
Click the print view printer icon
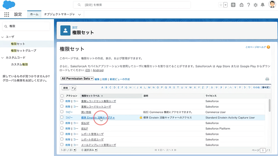coord(267,79)
